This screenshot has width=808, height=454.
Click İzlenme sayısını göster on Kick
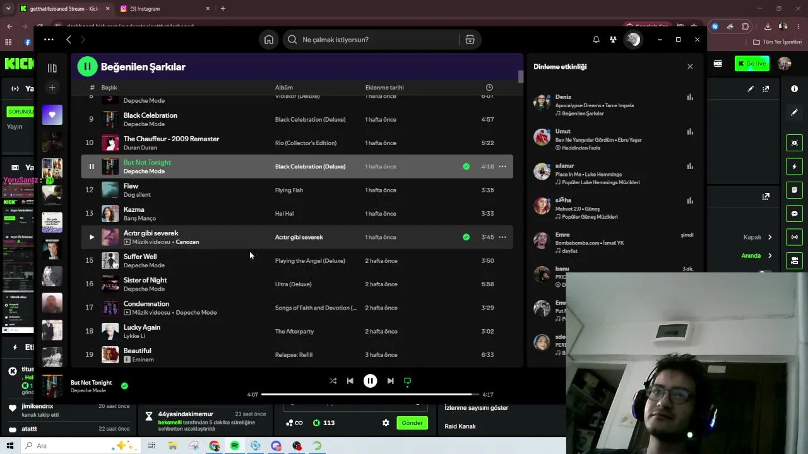477,408
